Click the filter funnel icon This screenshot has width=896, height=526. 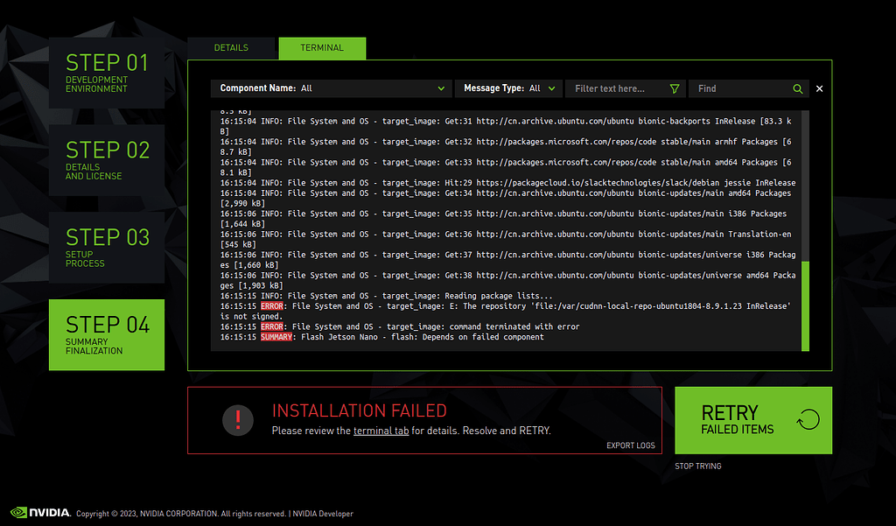click(675, 88)
